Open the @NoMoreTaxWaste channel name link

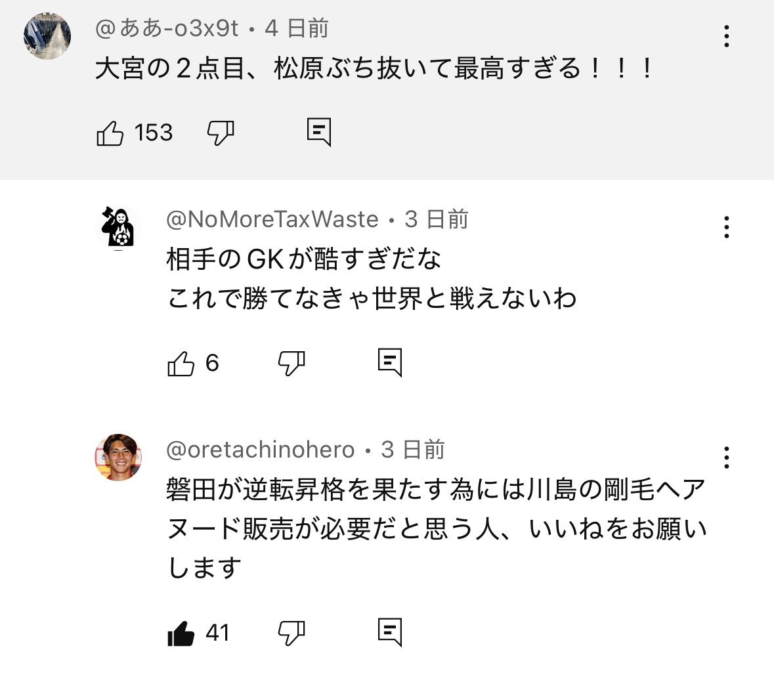(272, 219)
